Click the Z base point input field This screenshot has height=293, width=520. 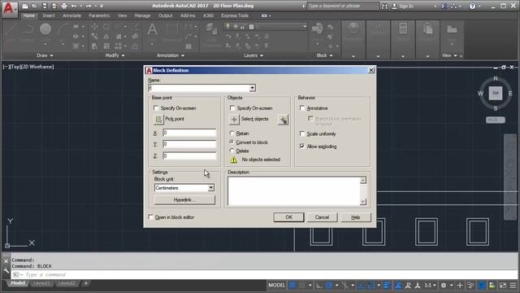(189, 155)
